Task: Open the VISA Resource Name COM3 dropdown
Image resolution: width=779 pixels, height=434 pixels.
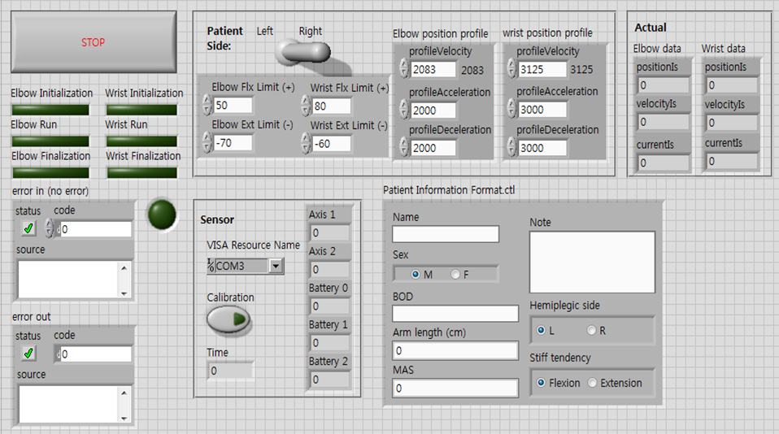Action: point(276,266)
